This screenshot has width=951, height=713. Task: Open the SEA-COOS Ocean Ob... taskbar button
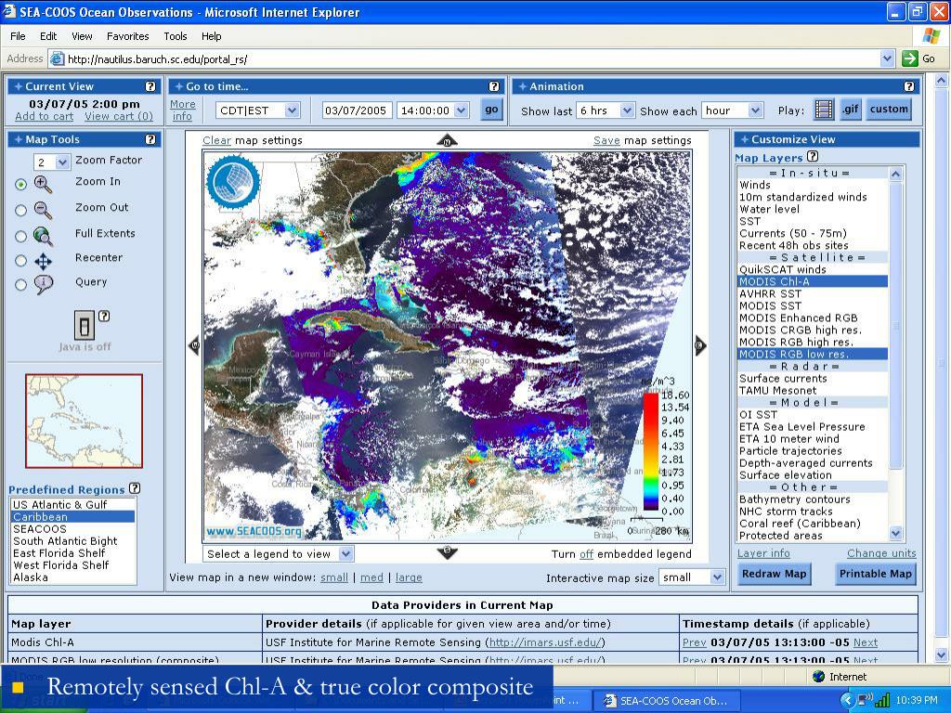pos(666,700)
